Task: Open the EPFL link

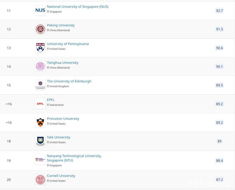Action: 51,100
